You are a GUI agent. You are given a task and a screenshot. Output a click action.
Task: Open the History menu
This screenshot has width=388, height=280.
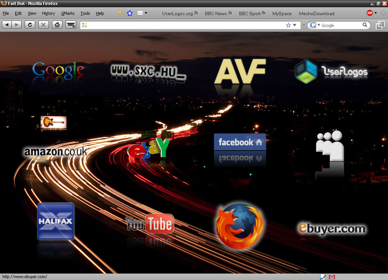tap(48, 13)
